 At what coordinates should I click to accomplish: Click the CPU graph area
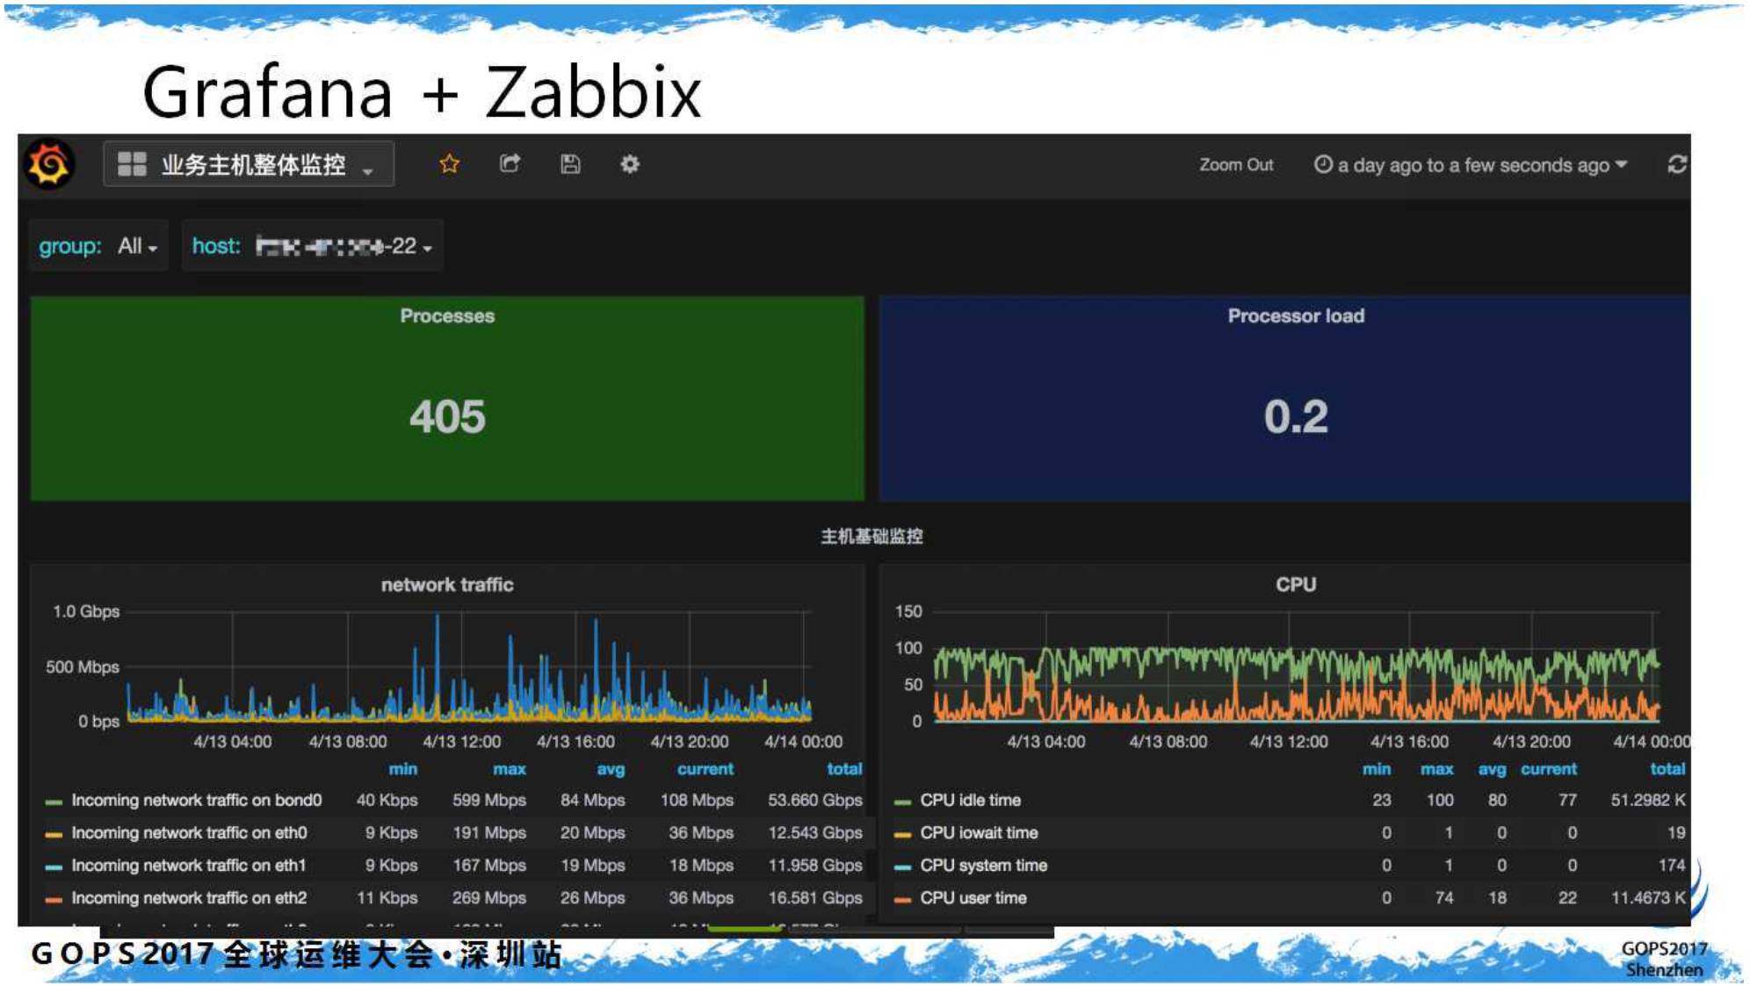pyautogui.click(x=1297, y=666)
